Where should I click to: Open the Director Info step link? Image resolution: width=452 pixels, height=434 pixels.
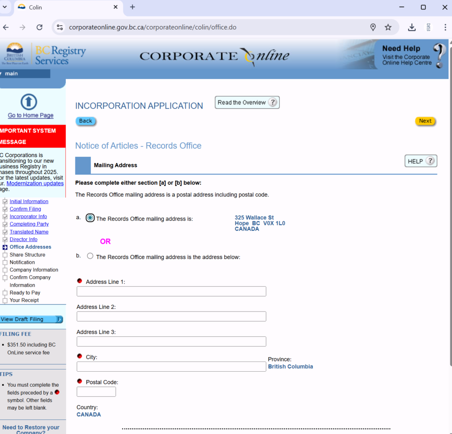[23, 240]
